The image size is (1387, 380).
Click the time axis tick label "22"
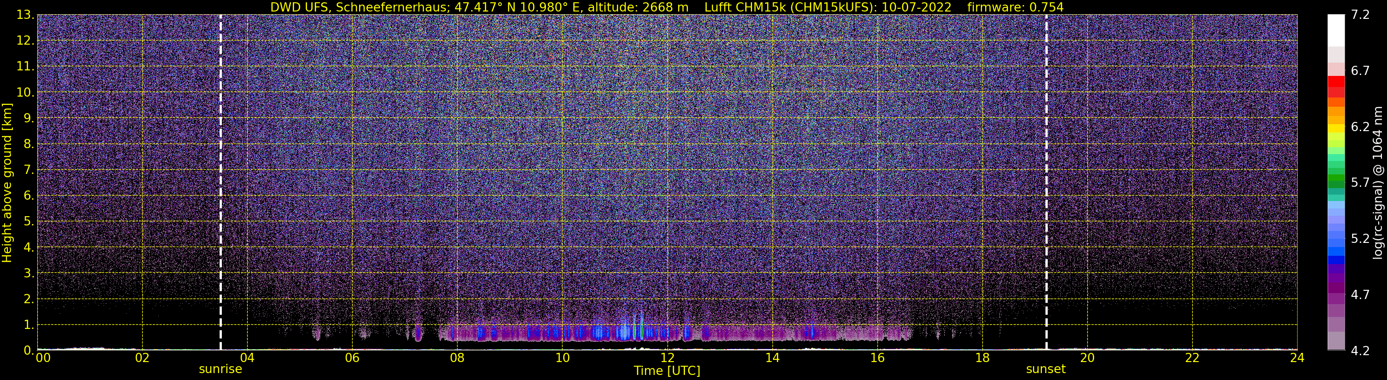point(1192,358)
